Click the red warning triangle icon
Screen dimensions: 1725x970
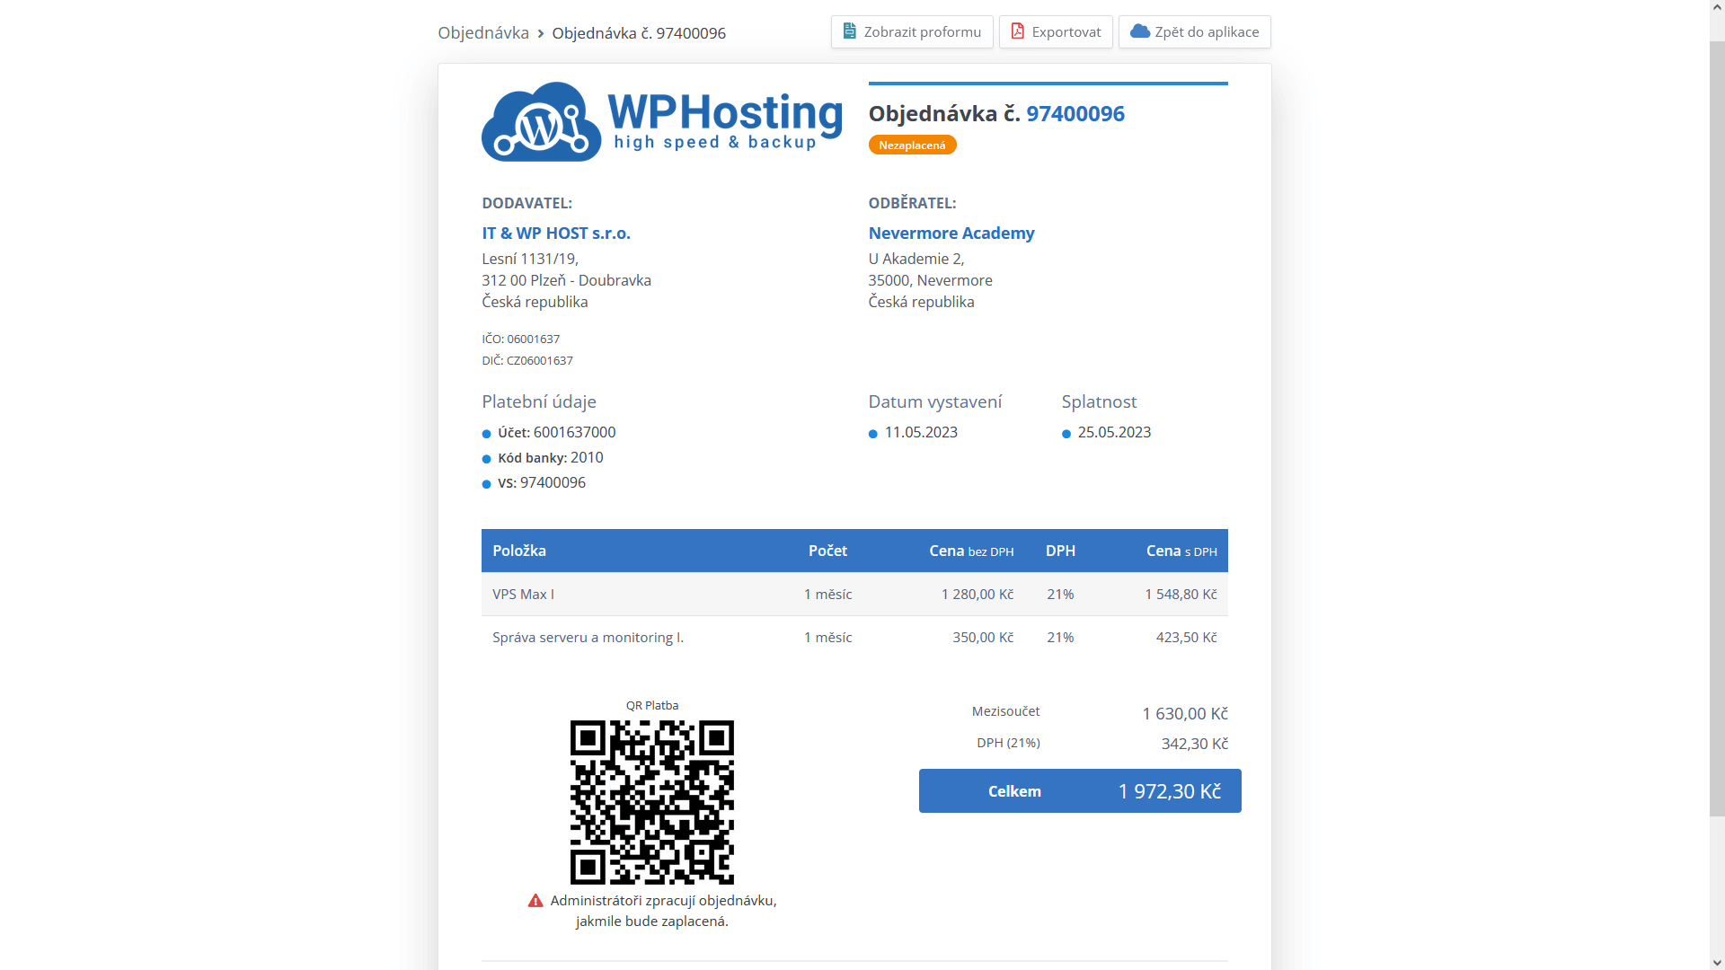[535, 901]
